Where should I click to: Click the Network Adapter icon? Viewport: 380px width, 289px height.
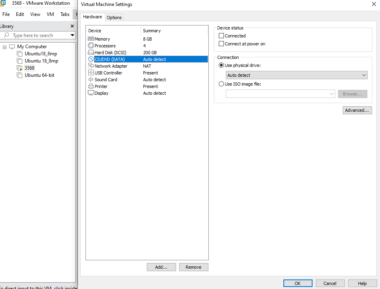click(x=91, y=66)
